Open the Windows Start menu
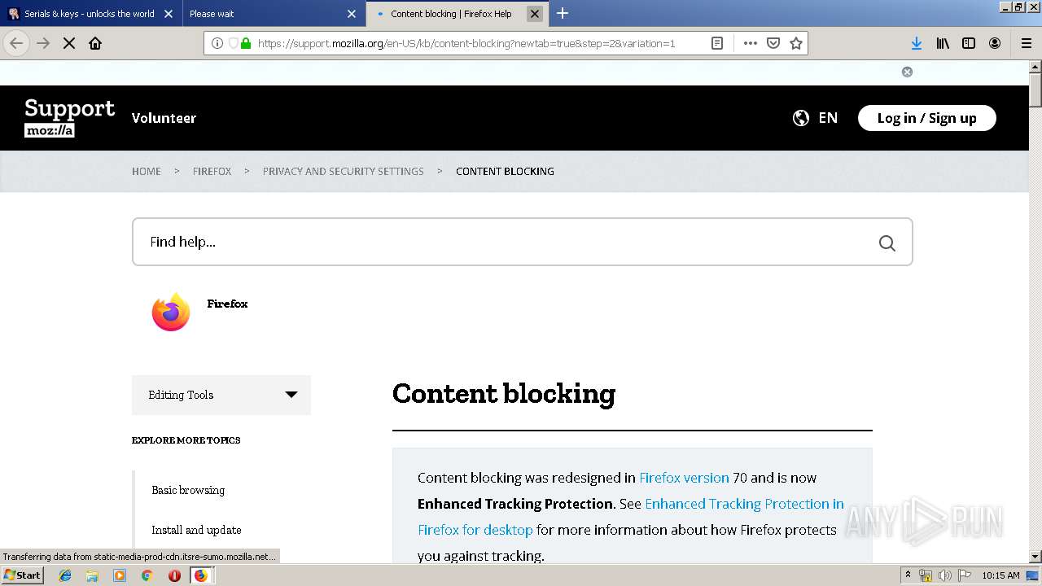Image resolution: width=1042 pixels, height=586 pixels. (22, 575)
